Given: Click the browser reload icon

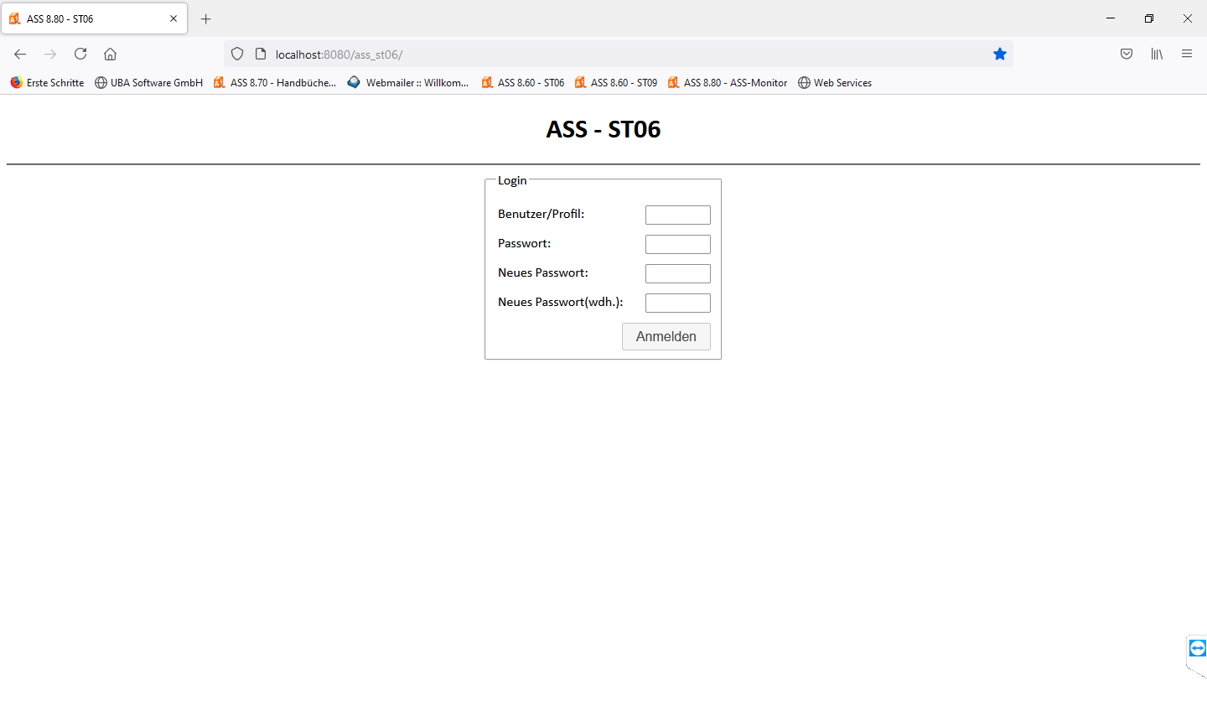Looking at the screenshot, I should click(x=80, y=54).
